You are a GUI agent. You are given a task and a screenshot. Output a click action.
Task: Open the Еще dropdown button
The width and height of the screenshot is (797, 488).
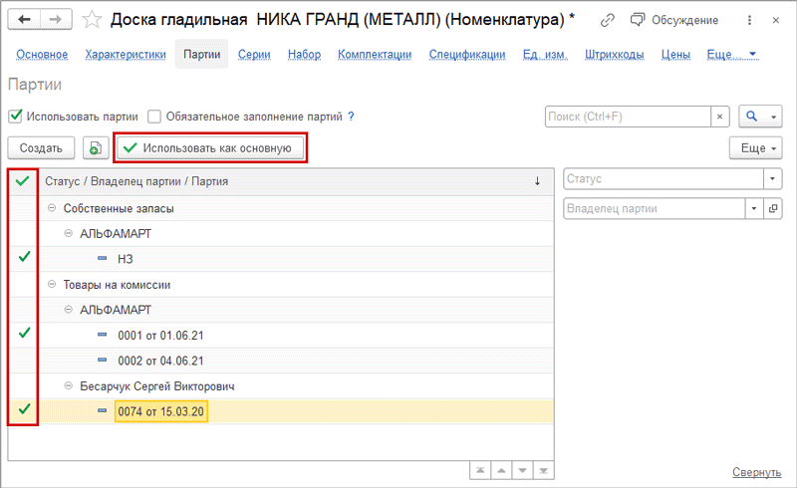click(x=754, y=147)
